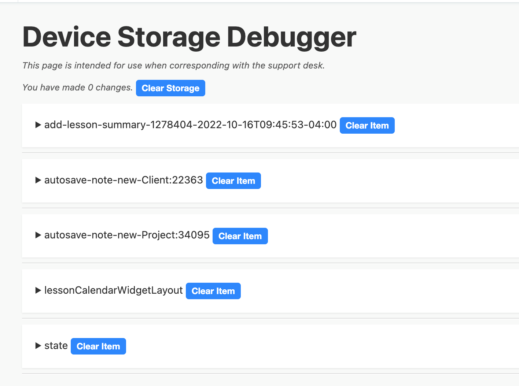Toggle the state entry disclosure triangle
This screenshot has width=519, height=386.
(x=38, y=346)
